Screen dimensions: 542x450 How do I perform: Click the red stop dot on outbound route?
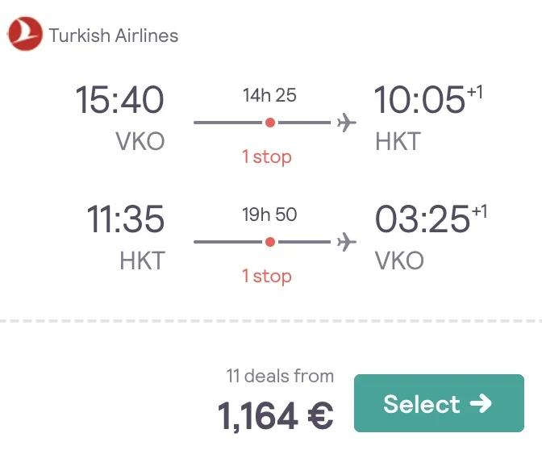270,123
